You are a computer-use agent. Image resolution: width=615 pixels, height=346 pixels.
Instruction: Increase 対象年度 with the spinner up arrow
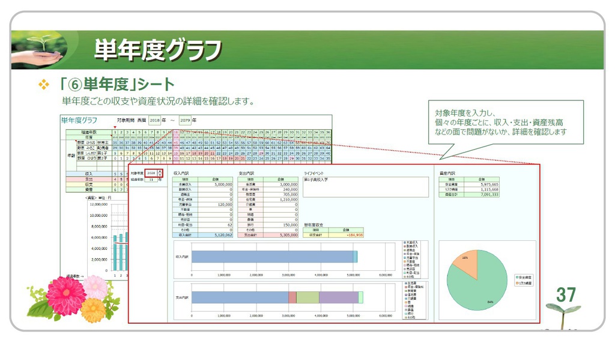tap(160, 171)
